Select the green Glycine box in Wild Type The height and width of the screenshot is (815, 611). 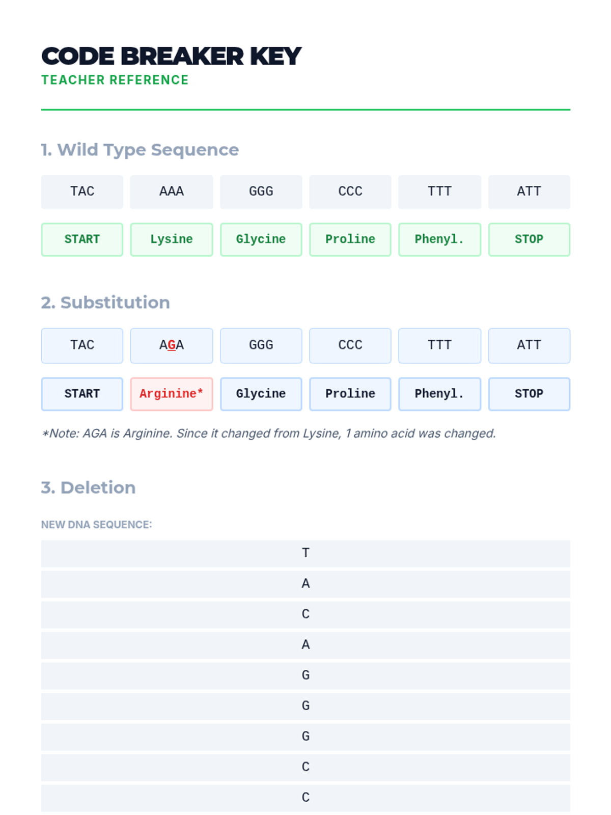coord(261,239)
